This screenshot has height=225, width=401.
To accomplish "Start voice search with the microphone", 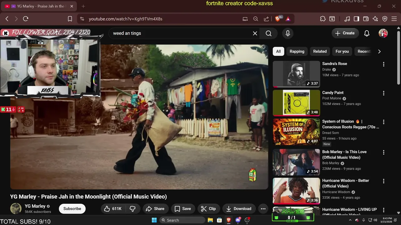I will (288, 33).
